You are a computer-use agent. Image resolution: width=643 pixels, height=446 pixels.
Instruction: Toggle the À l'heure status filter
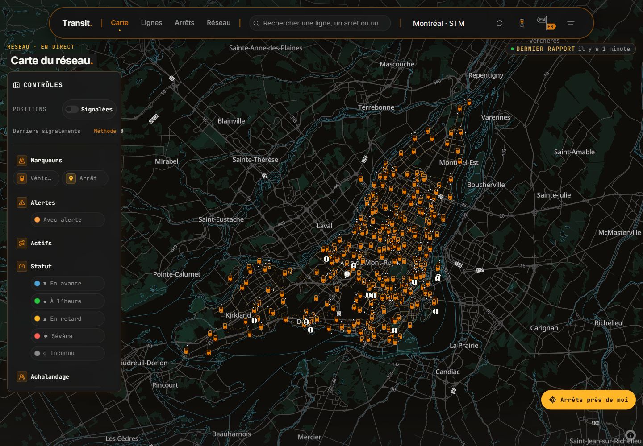(67, 301)
